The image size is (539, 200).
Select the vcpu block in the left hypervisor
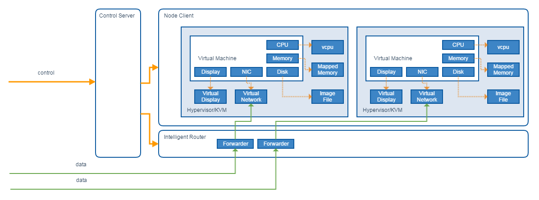328,47
